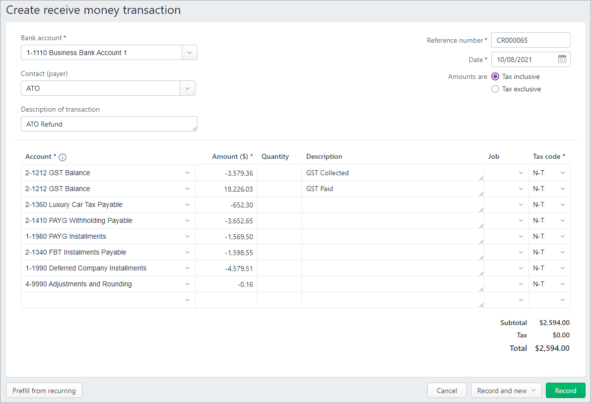Click Quantity cell for PAYG Withholding Payable row

[279, 221]
